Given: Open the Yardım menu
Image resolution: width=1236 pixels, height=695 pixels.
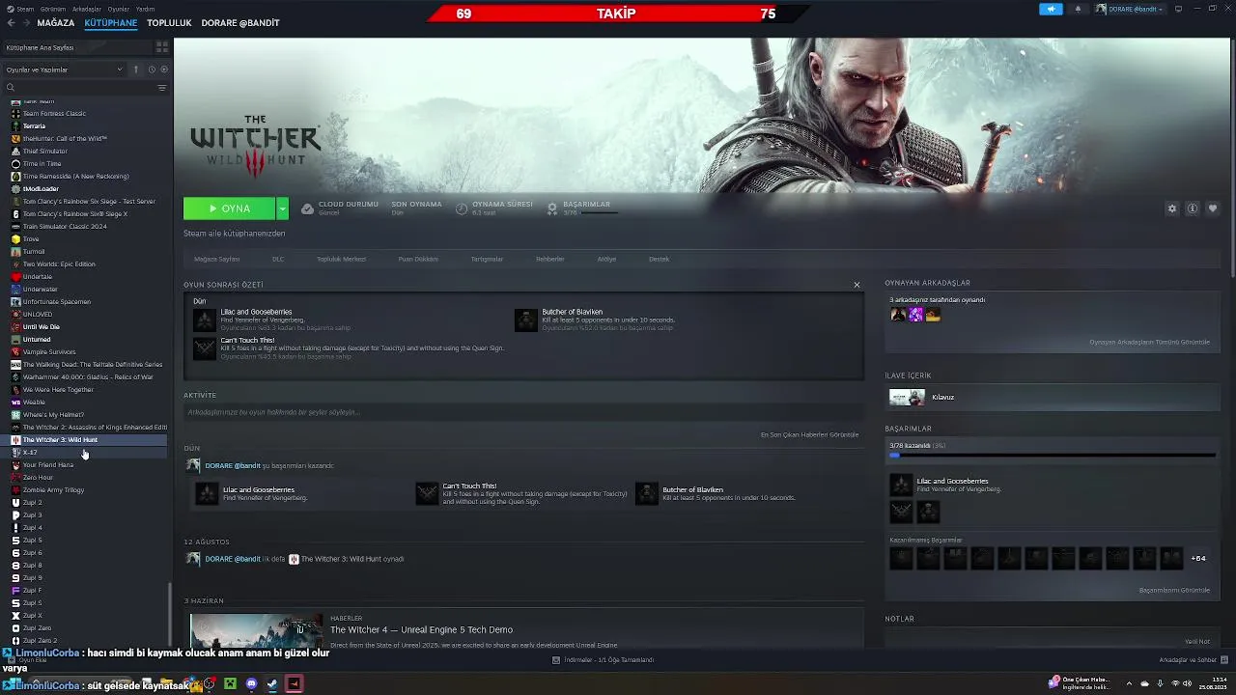Looking at the screenshot, I should (x=145, y=9).
